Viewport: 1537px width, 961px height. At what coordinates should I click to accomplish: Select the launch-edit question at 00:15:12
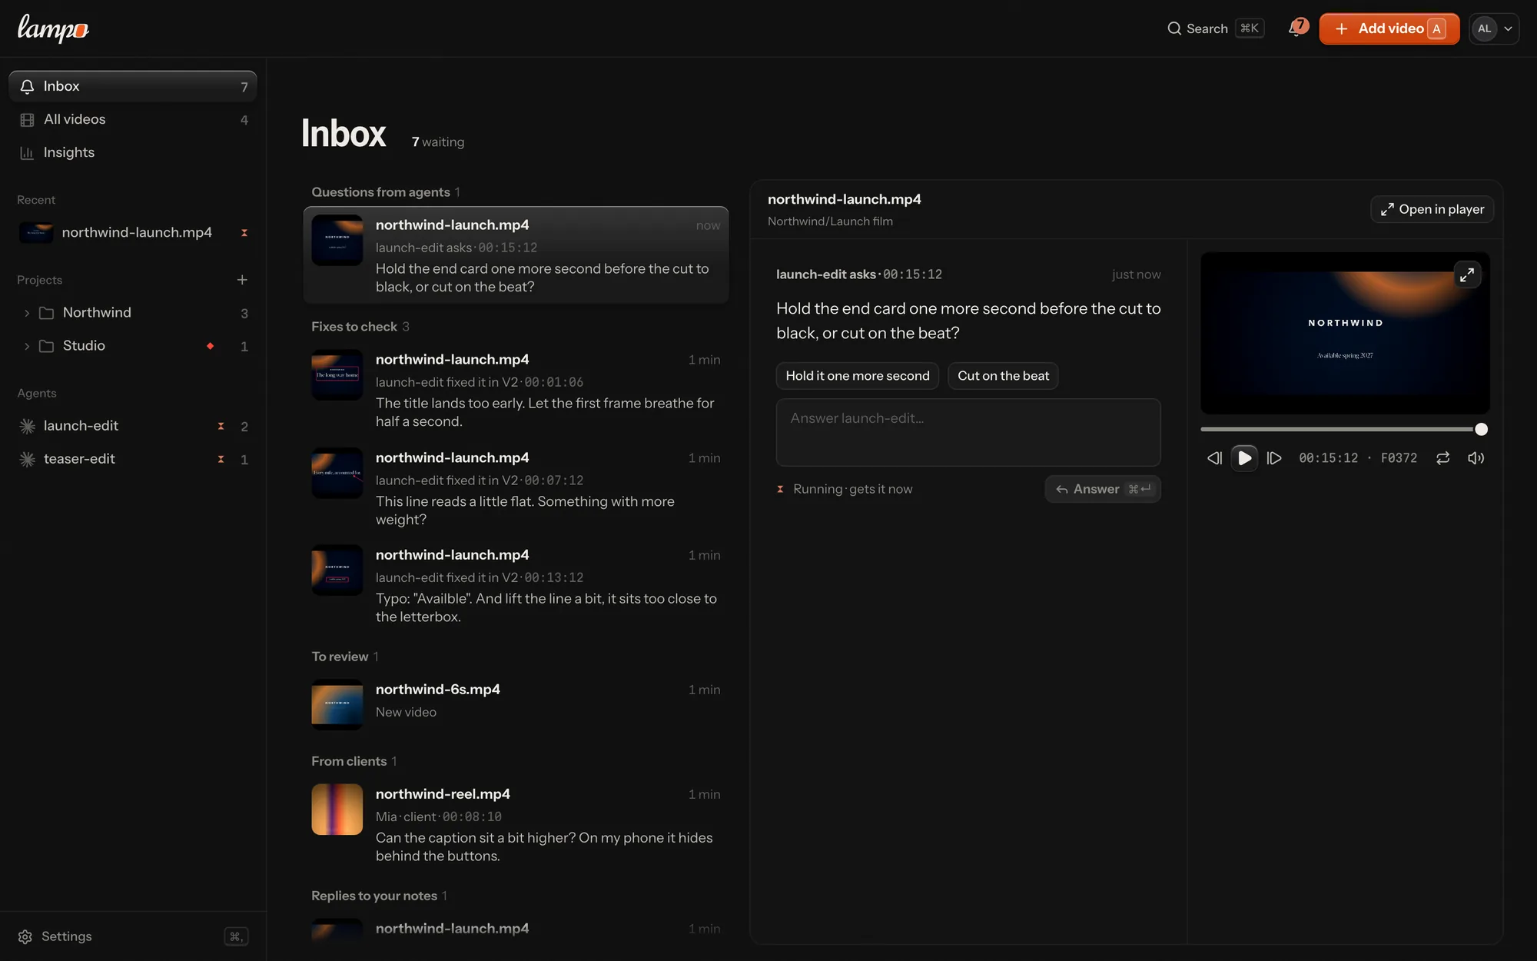[x=516, y=255]
